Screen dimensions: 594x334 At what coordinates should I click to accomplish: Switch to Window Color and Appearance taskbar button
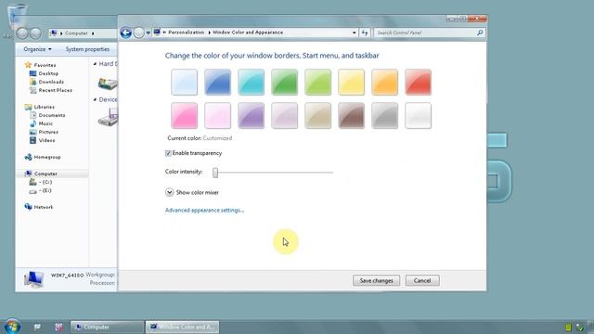[182, 327]
